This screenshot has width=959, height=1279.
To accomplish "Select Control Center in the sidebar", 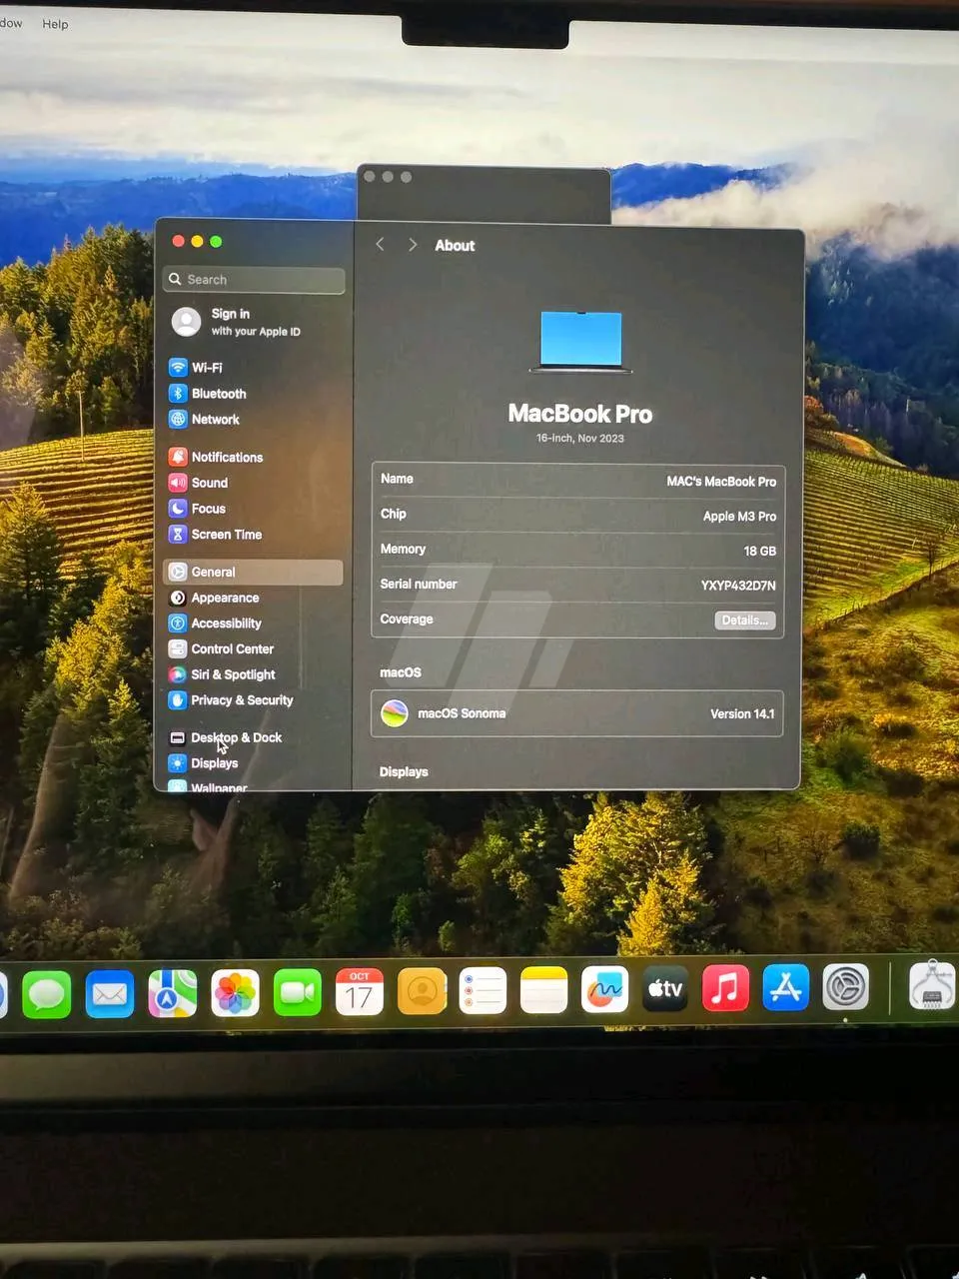I will 221,648.
